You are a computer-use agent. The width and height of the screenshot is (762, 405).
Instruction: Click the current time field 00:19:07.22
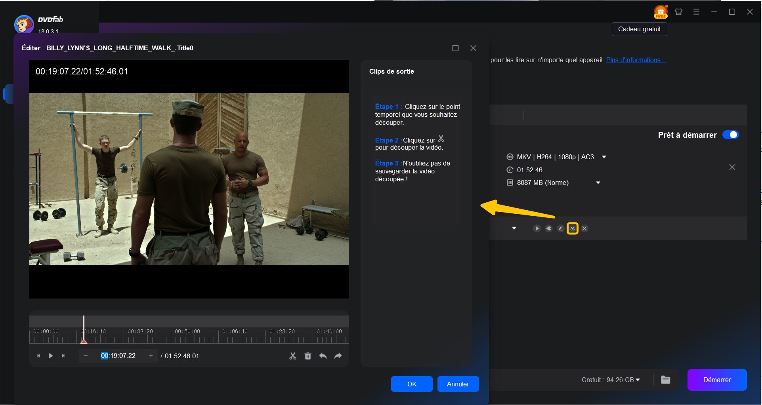point(118,356)
